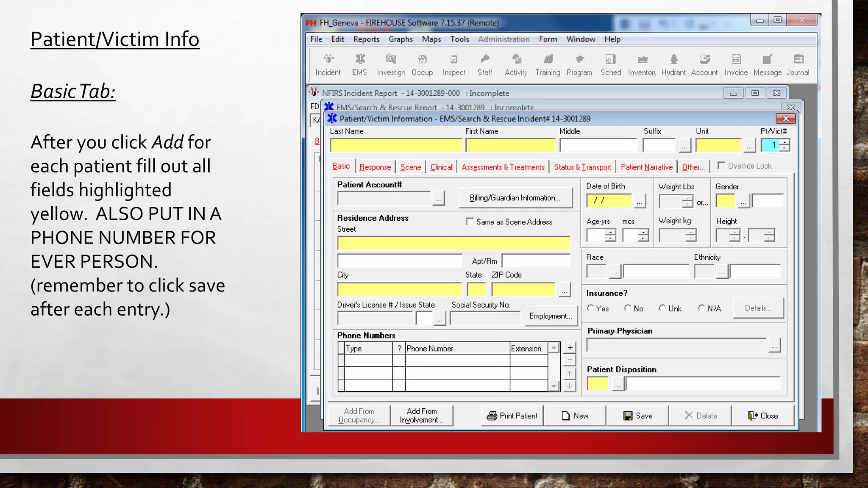Open the Incident toolbar icon

328,65
